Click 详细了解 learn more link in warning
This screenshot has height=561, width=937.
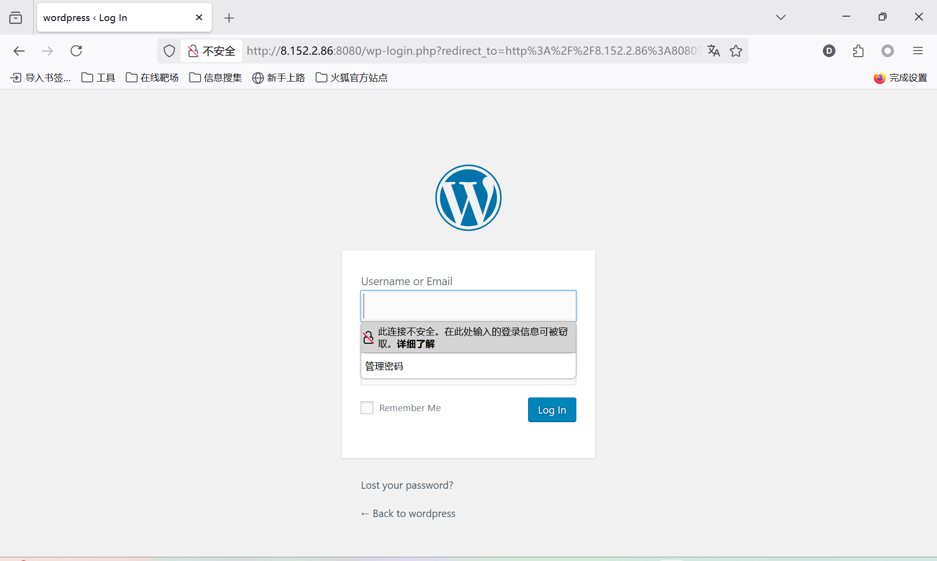click(x=416, y=344)
